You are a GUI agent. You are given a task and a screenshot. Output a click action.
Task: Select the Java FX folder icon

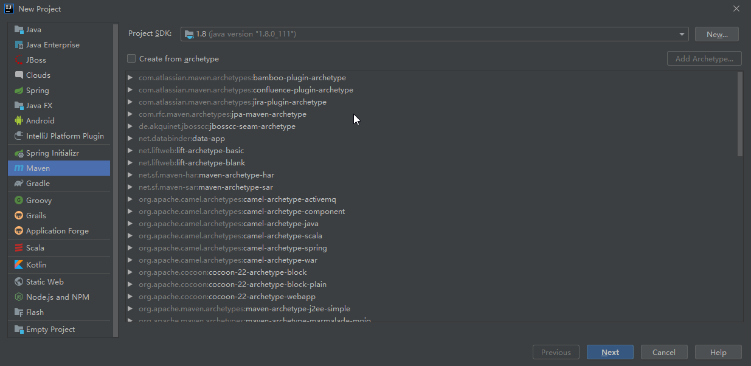[19, 105]
